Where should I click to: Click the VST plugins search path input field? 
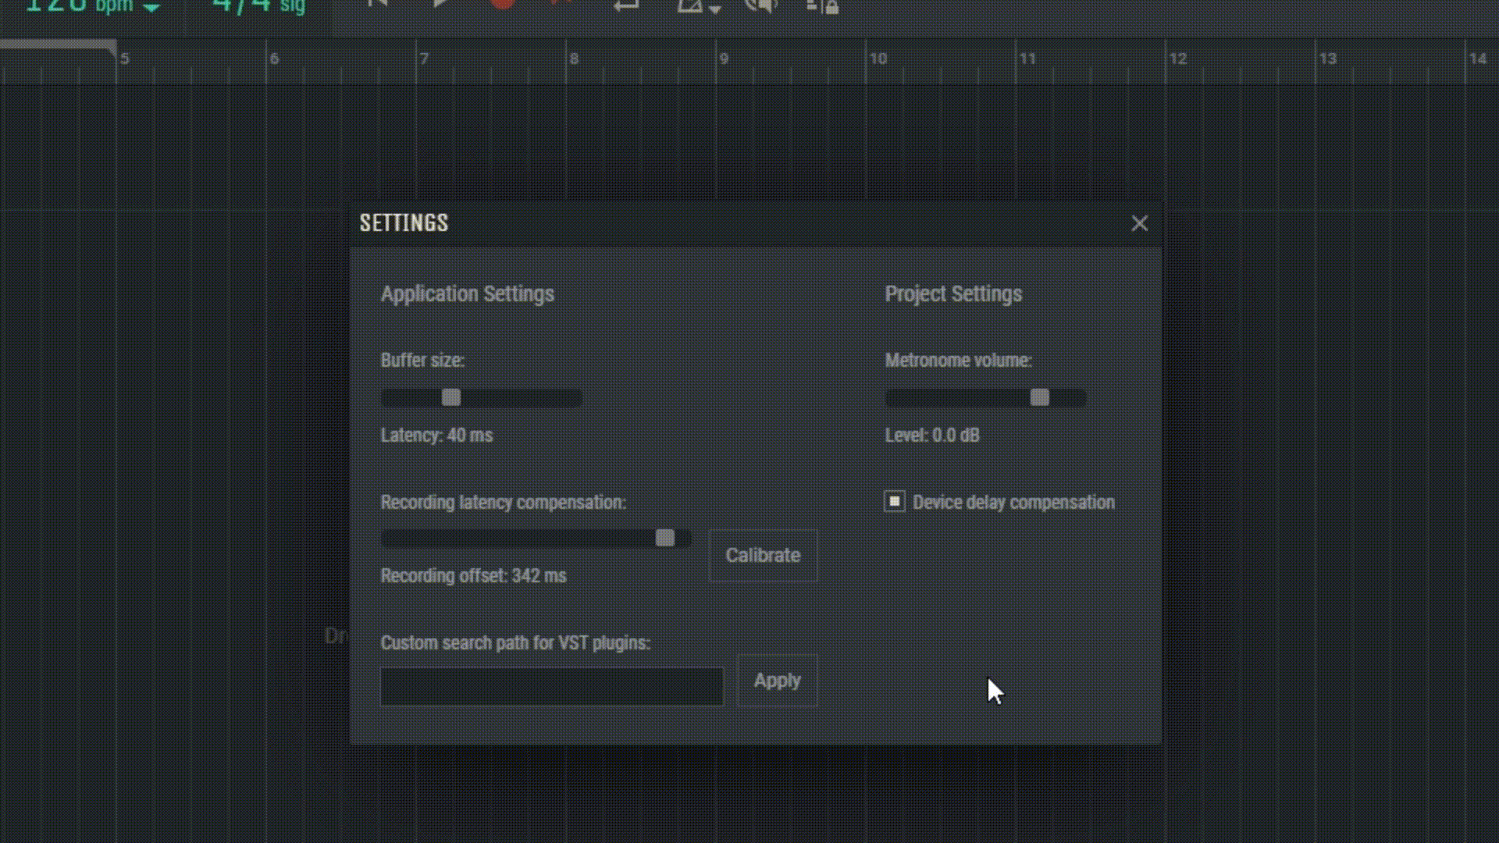551,687
